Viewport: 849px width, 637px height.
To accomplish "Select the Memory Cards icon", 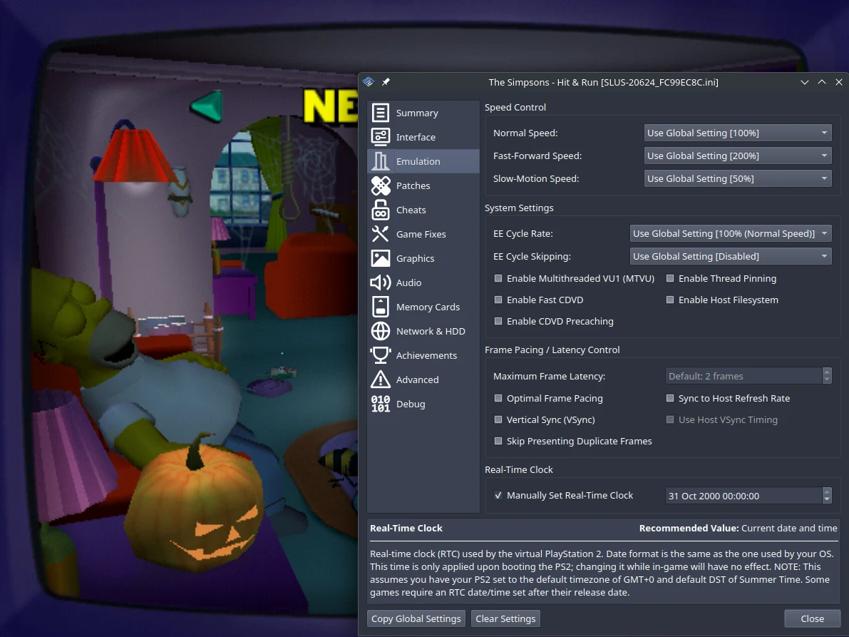I will pos(381,307).
